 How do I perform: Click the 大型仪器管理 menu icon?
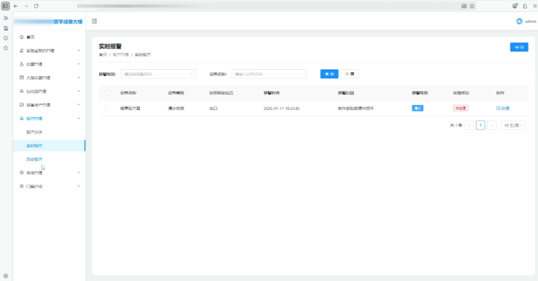coord(22,78)
